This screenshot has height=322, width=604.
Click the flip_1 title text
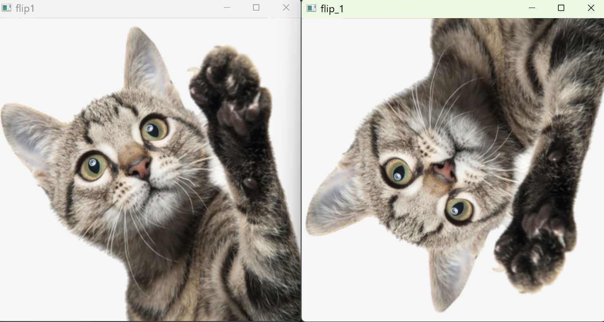332,9
